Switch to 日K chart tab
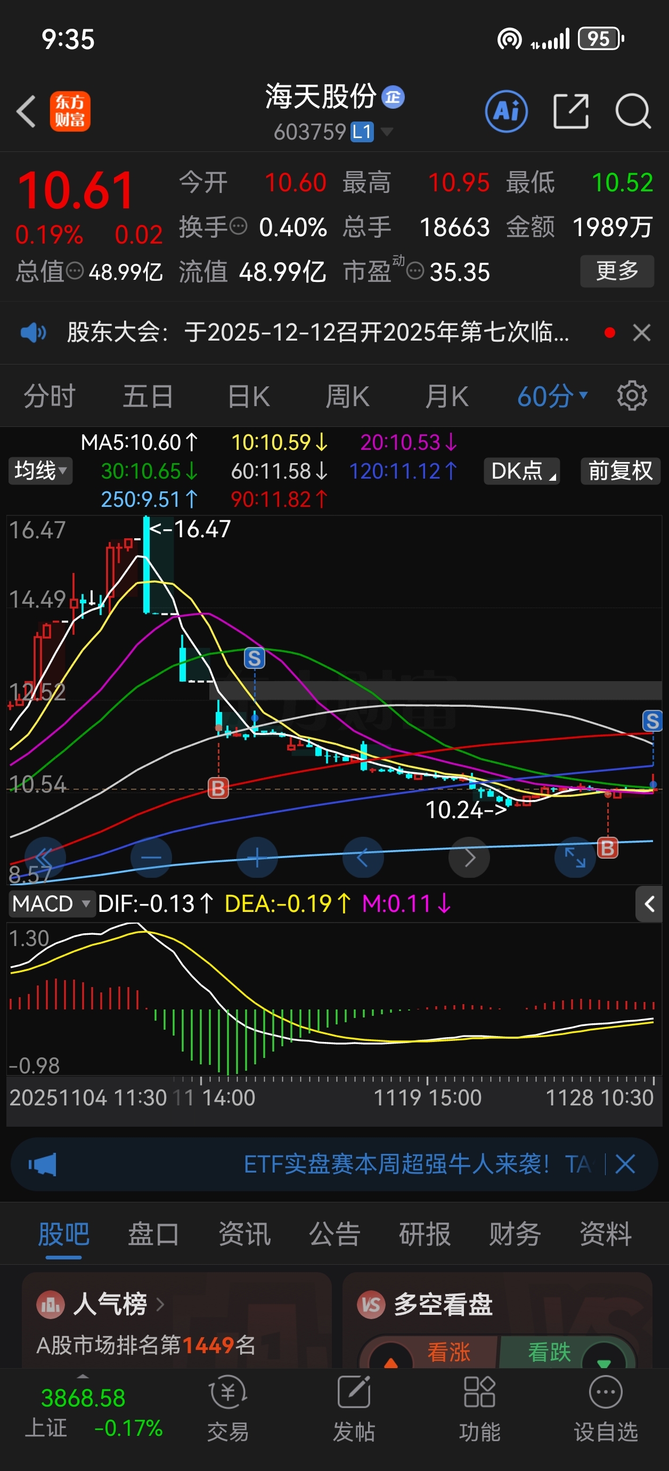The height and width of the screenshot is (1471, 669). [x=248, y=395]
